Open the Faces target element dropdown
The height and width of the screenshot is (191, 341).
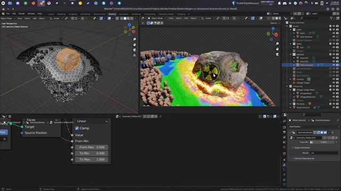pyautogui.click(x=42, y=120)
